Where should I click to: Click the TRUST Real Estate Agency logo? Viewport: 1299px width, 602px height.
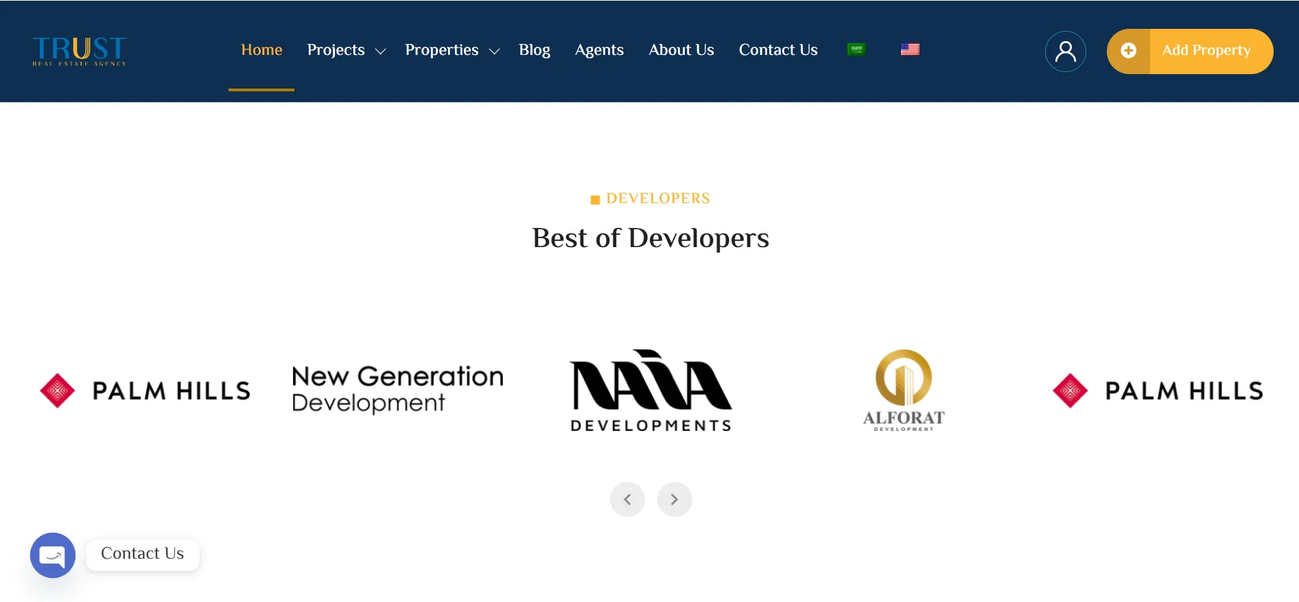pos(80,51)
